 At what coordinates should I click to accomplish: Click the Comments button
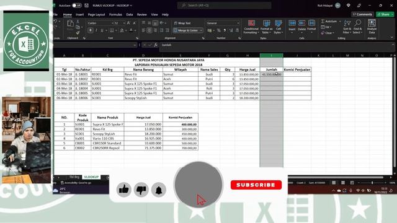pyautogui.click(x=362, y=14)
